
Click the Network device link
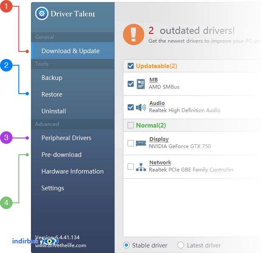point(160,162)
